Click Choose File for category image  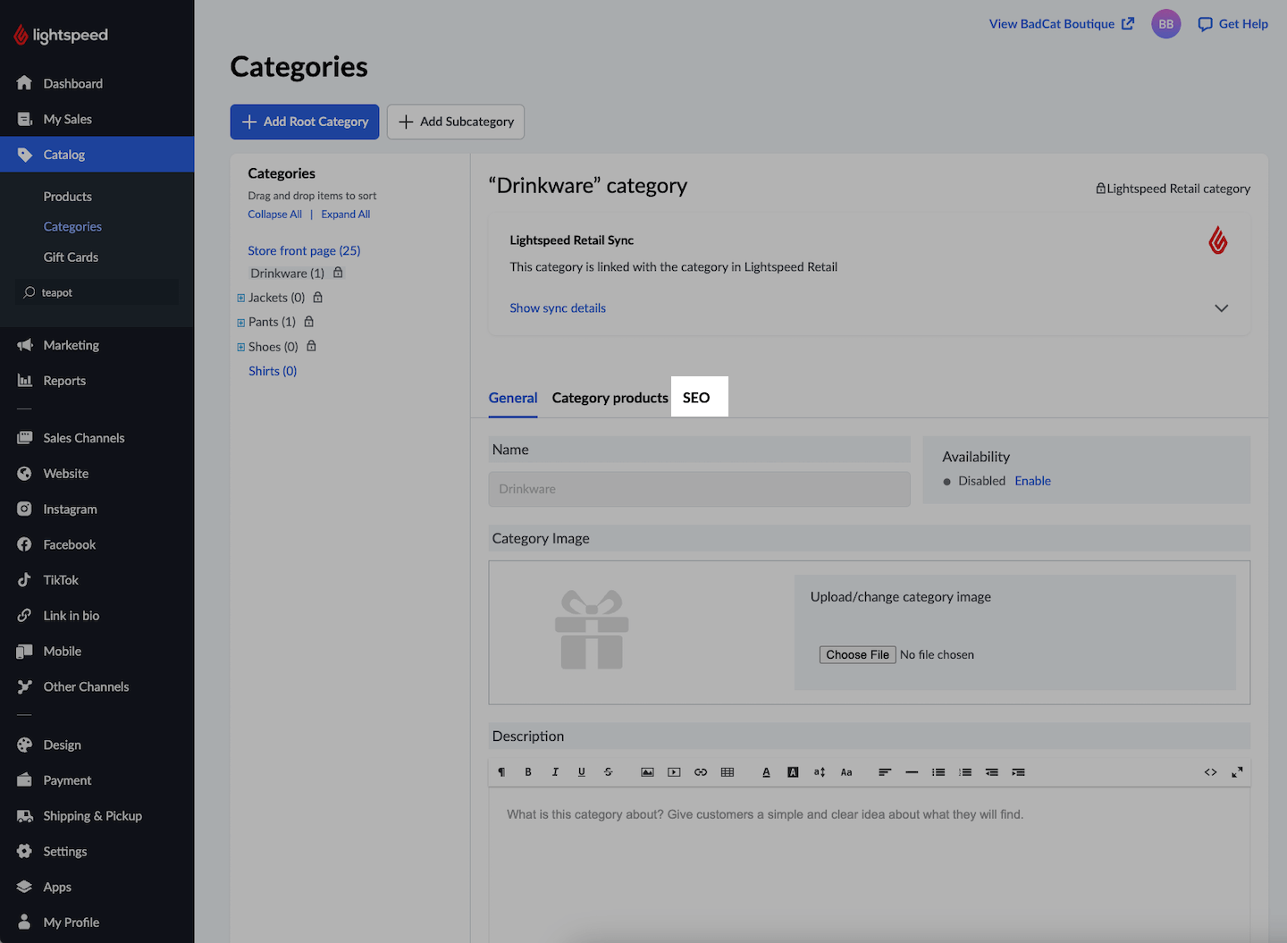point(857,655)
